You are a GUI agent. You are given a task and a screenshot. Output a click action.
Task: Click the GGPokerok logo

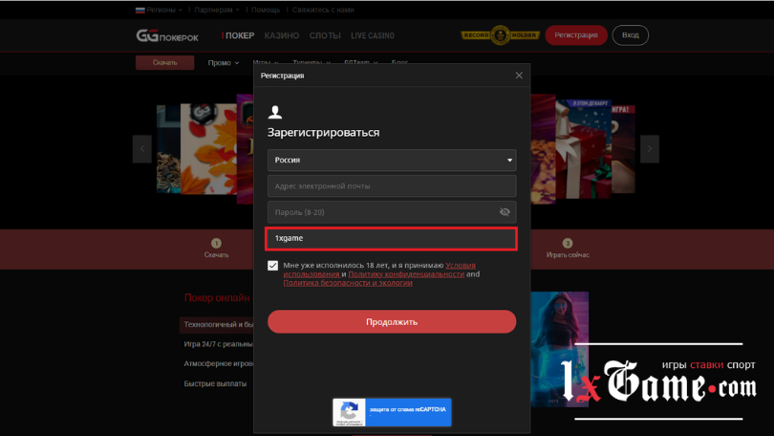(x=167, y=36)
